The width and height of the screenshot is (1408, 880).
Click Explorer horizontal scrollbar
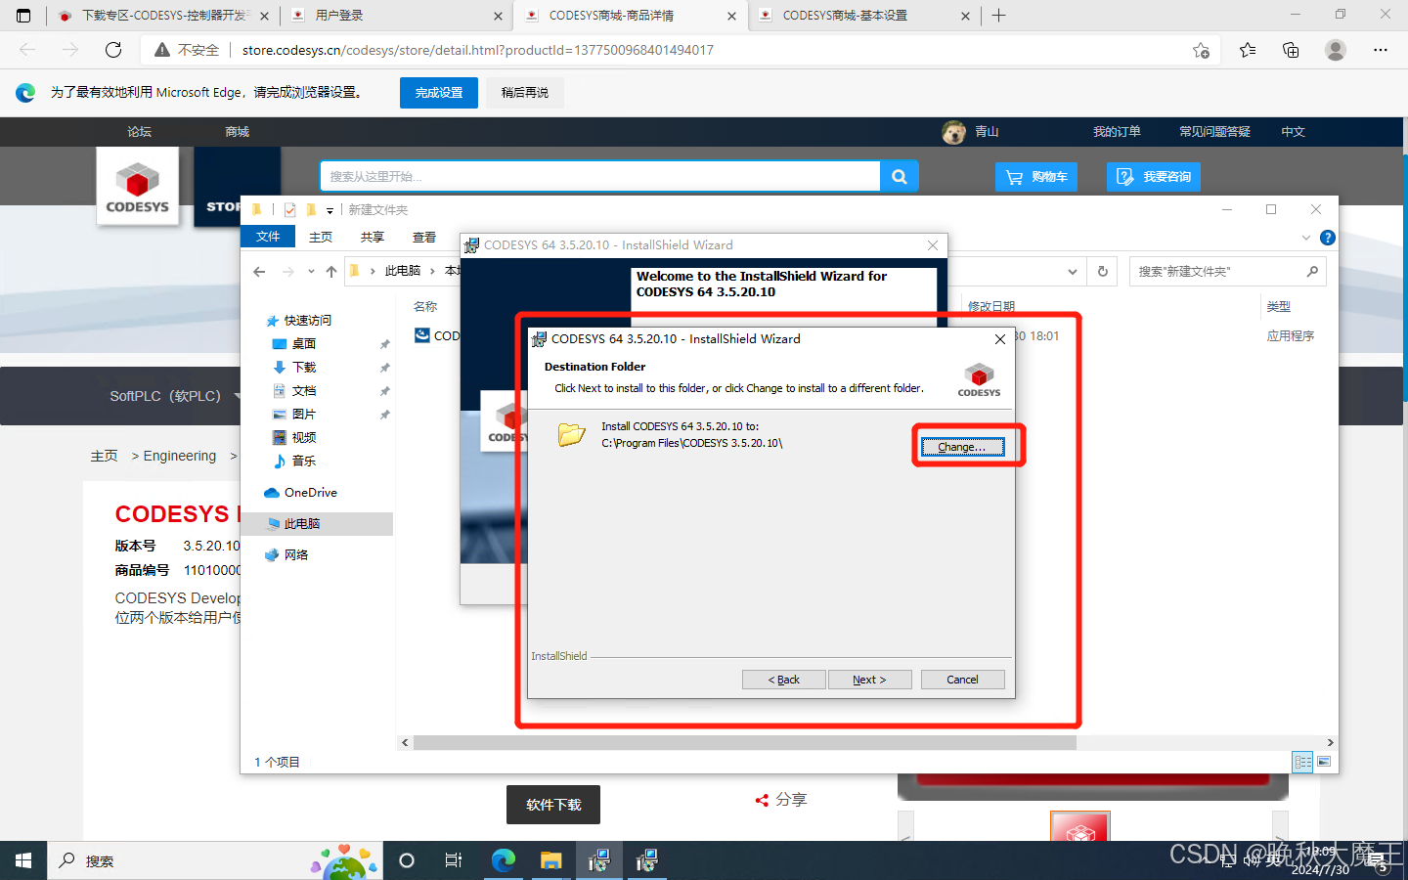coord(745,743)
